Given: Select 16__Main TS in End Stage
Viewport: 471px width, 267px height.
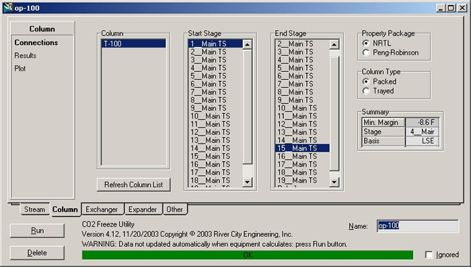Looking at the screenshot, I should tap(302, 156).
